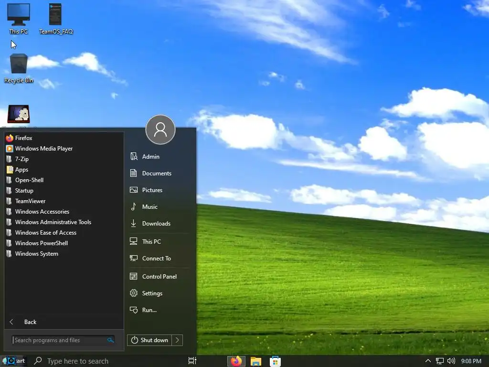Image resolution: width=489 pixels, height=367 pixels.
Task: Expand the Windows Accessories folder
Action: 64,212
